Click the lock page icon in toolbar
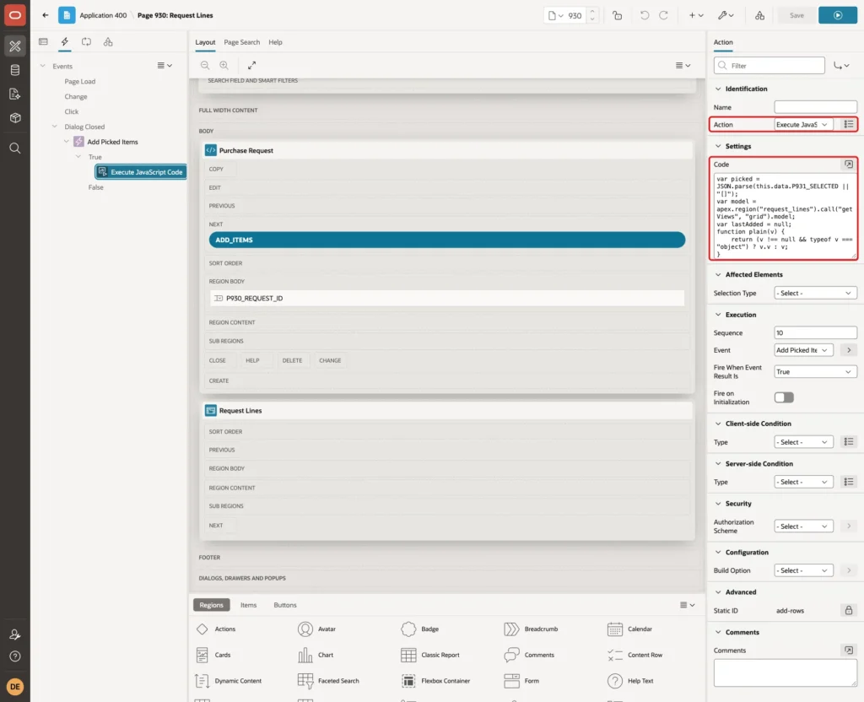Viewport: 864px width, 702px height. click(x=617, y=15)
